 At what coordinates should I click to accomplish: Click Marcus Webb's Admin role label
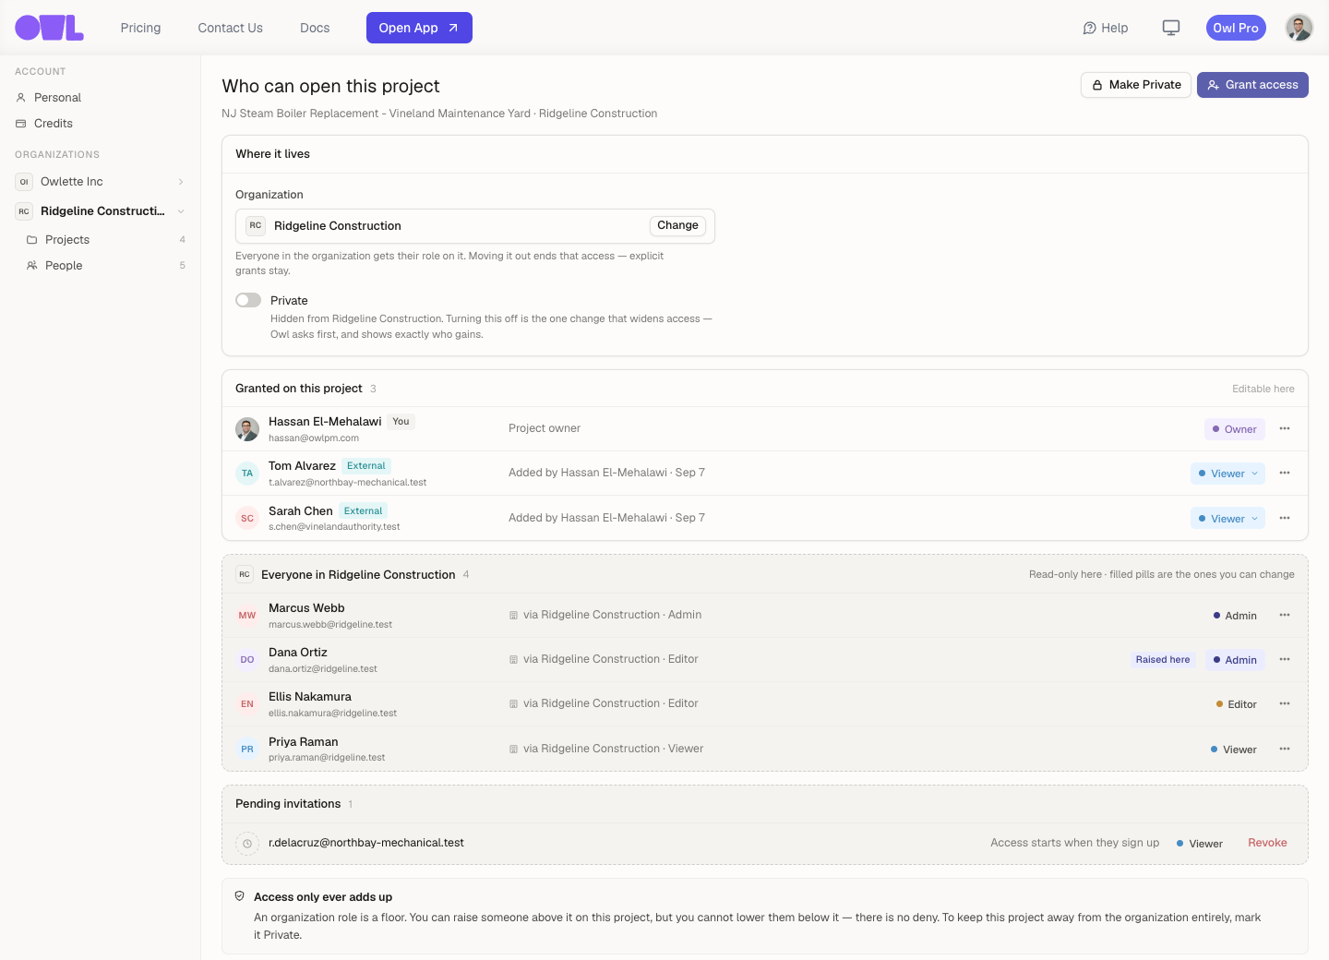1235,616
